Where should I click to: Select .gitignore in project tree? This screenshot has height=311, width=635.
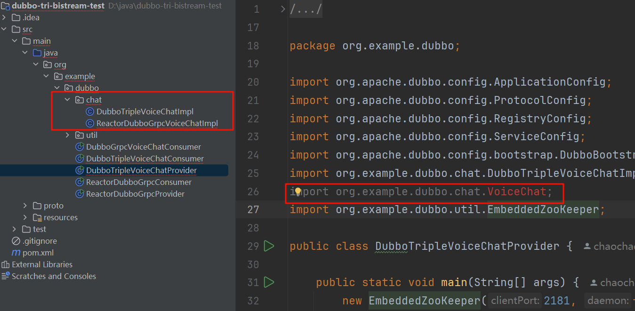pyautogui.click(x=40, y=241)
